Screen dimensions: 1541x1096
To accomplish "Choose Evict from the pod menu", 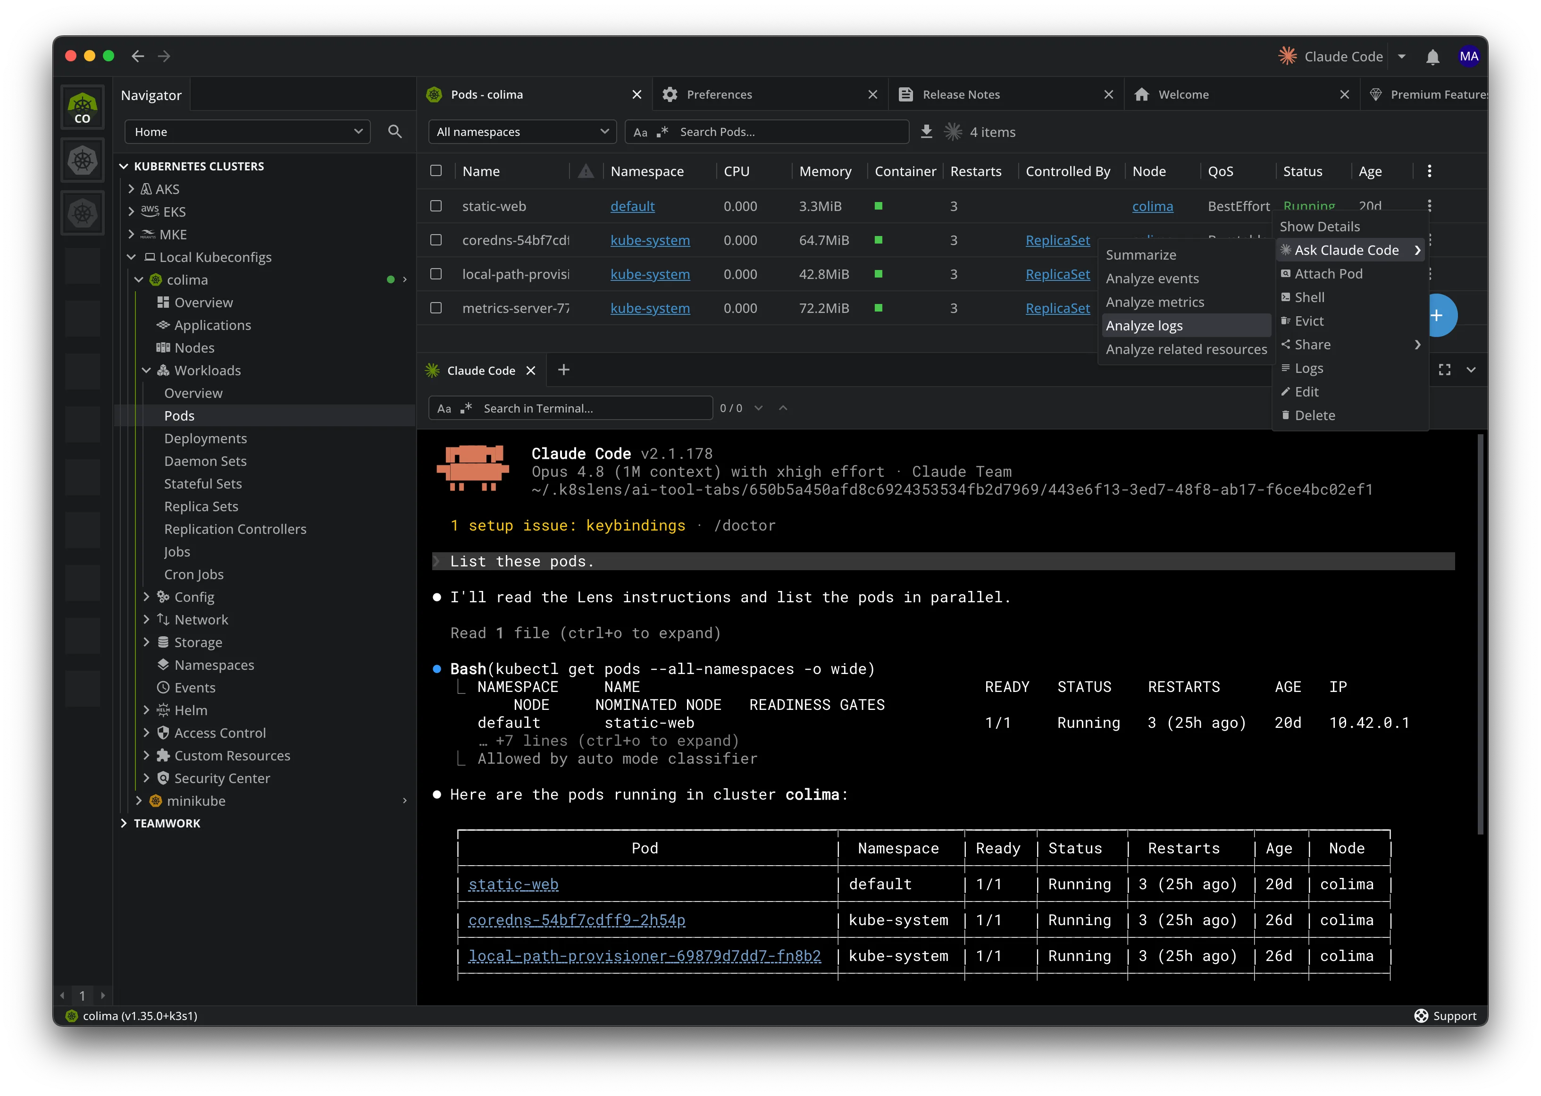I will [1350, 321].
